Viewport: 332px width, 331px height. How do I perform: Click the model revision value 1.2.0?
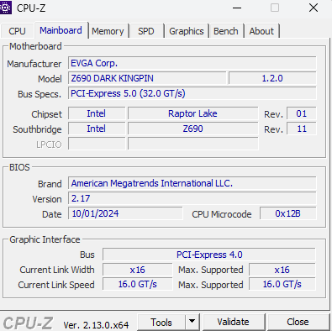[272, 78]
